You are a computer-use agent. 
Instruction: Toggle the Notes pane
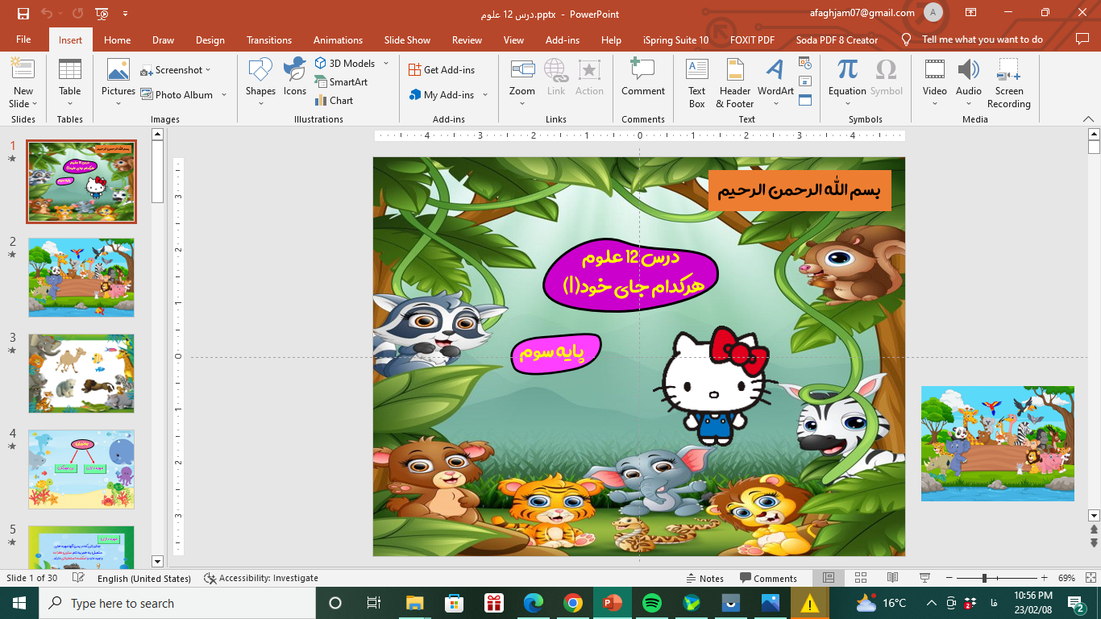(x=705, y=578)
